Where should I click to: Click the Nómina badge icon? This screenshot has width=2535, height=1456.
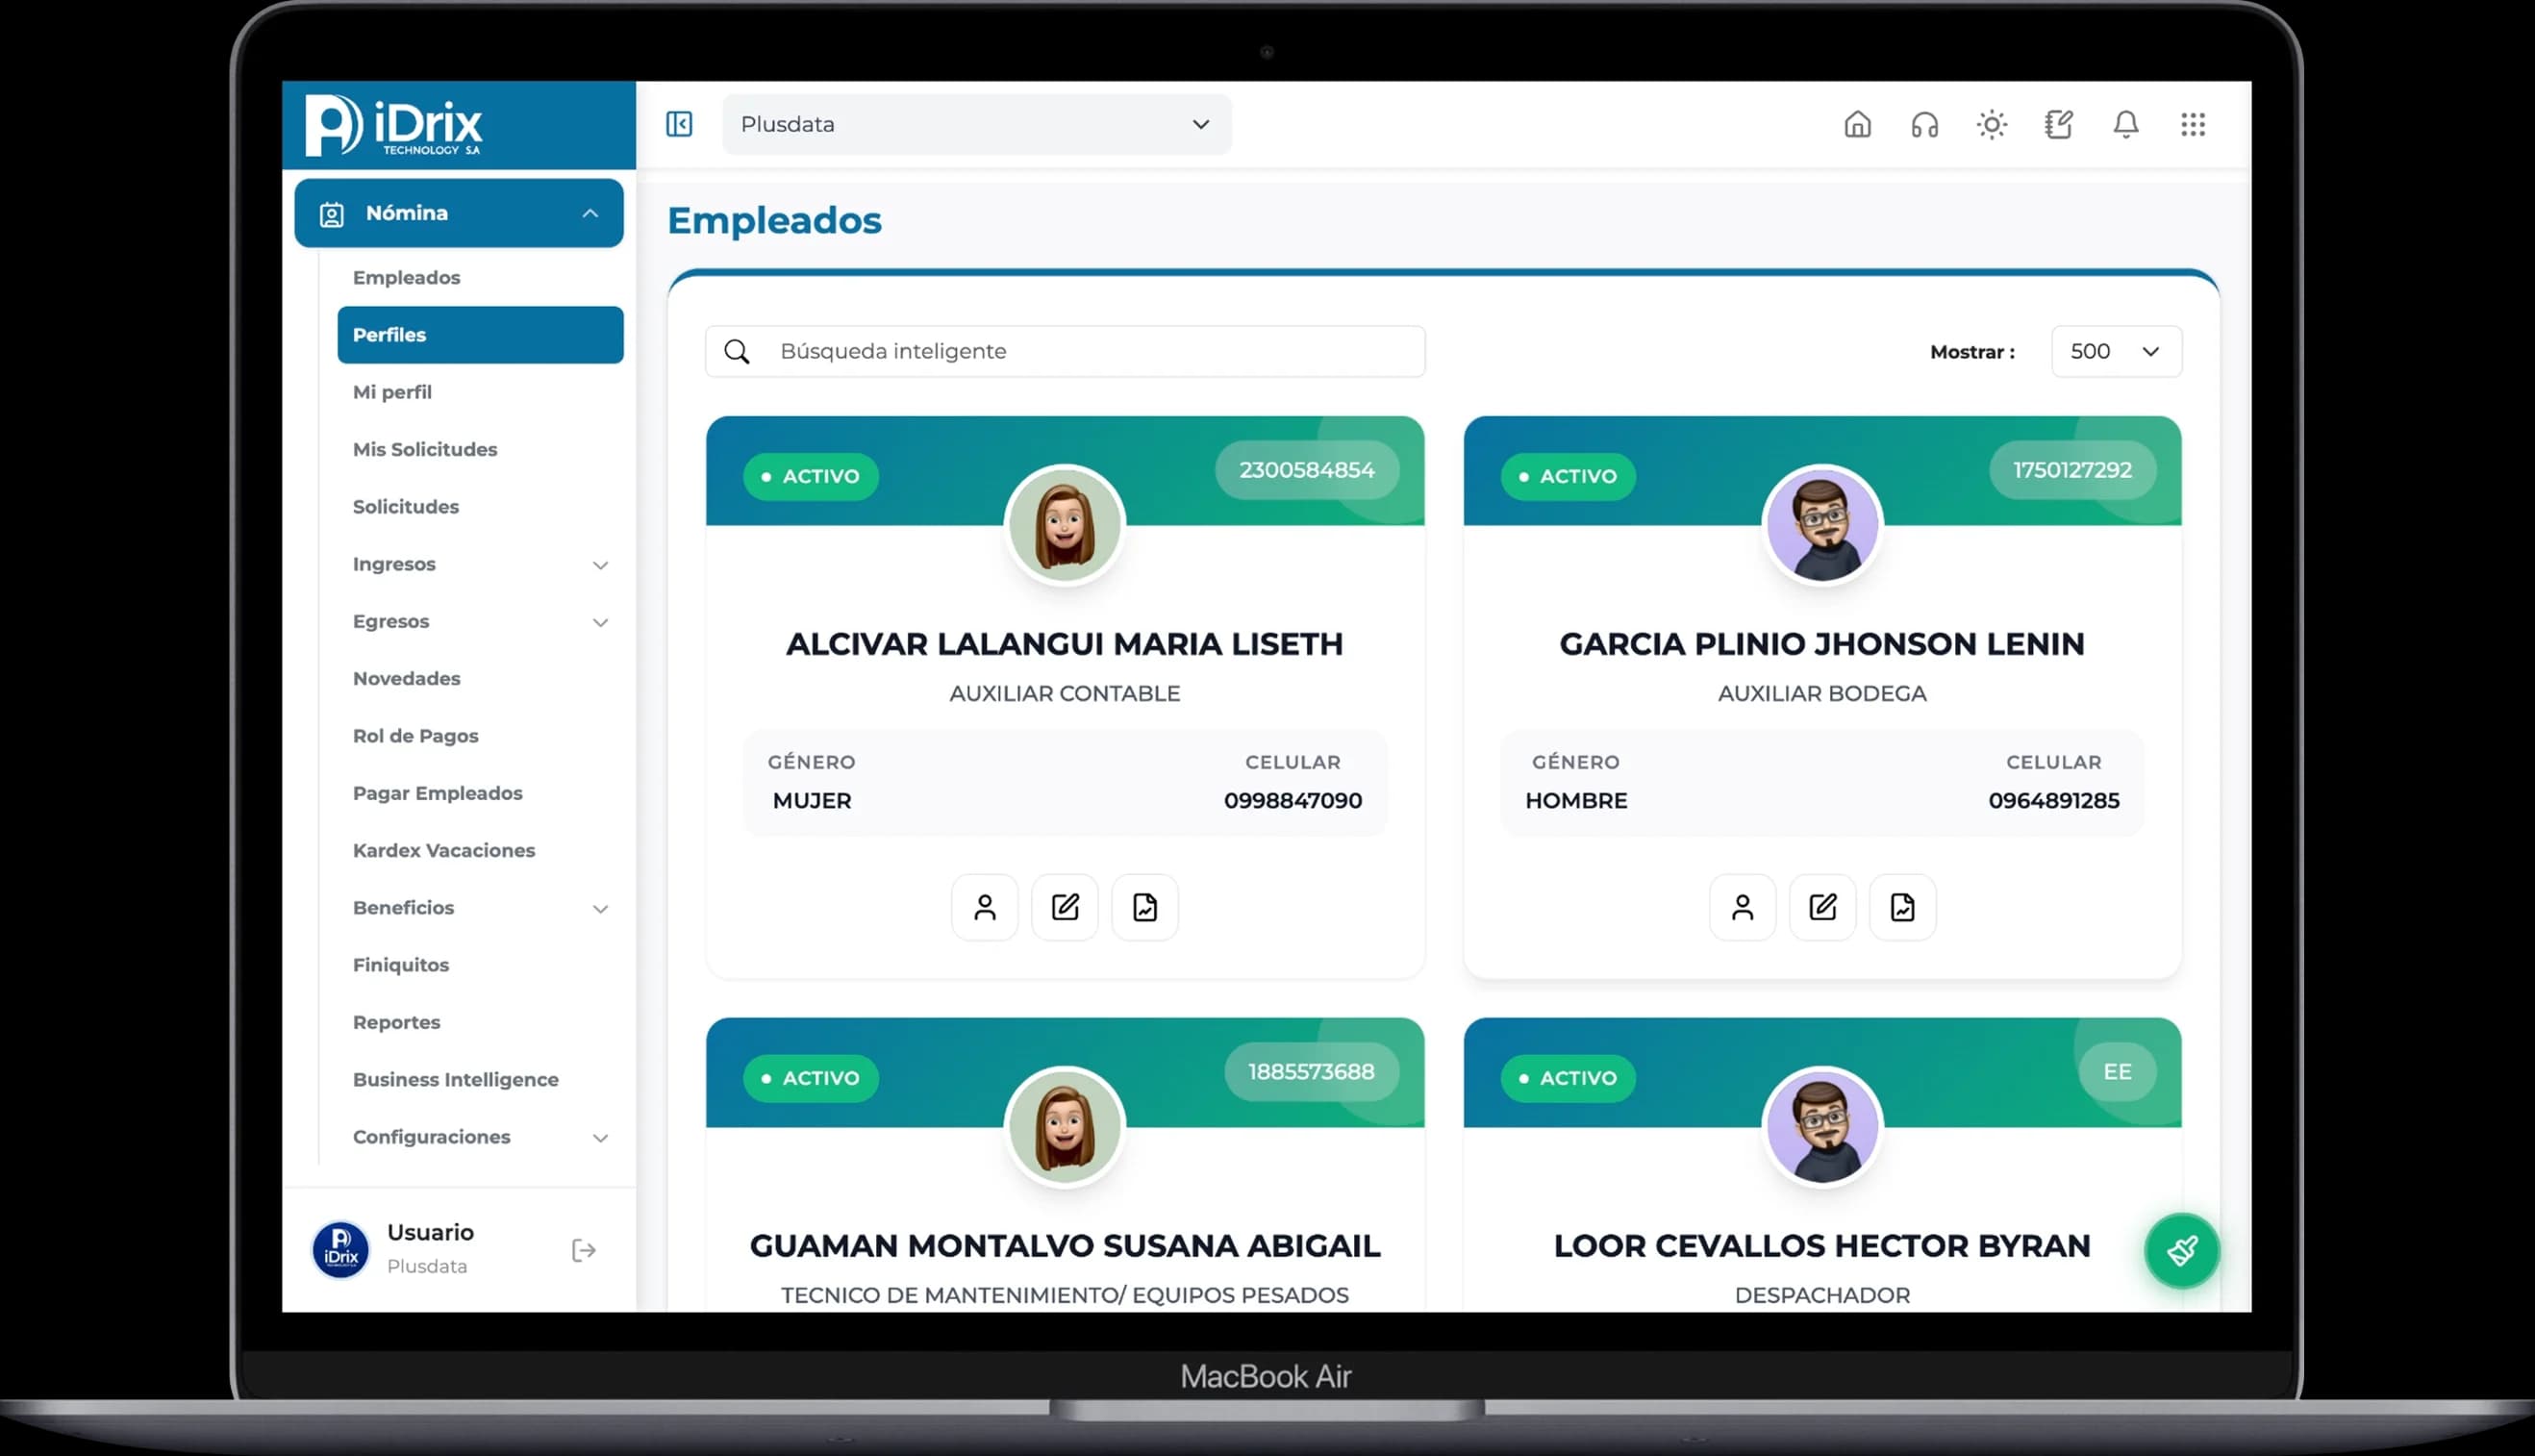(x=331, y=214)
